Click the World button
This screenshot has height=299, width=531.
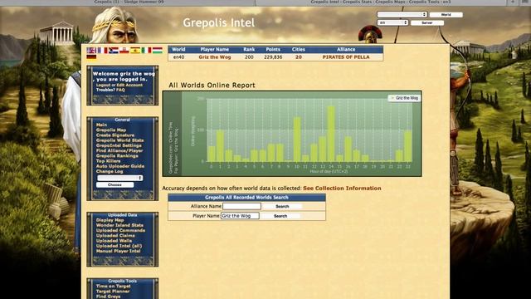[446, 15]
